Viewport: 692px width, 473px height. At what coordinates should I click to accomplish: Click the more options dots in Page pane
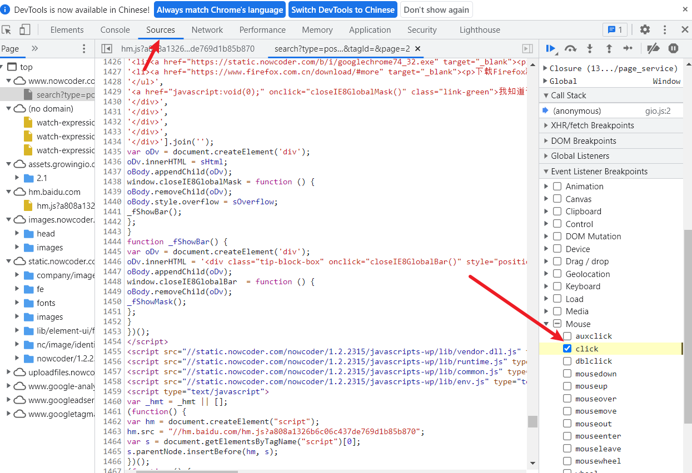pyautogui.click(x=84, y=49)
